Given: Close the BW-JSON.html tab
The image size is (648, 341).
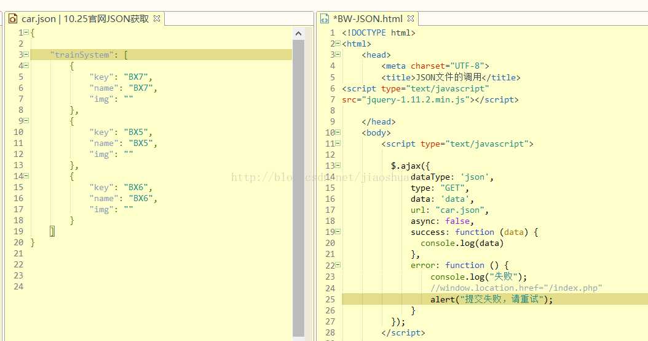Looking at the screenshot, I should click(x=410, y=18).
